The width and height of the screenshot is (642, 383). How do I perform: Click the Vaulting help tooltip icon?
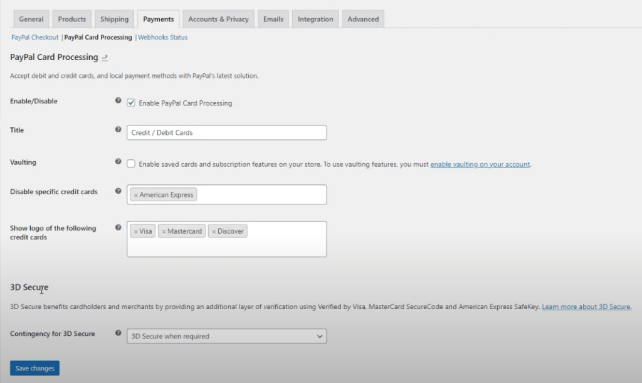pyautogui.click(x=118, y=162)
